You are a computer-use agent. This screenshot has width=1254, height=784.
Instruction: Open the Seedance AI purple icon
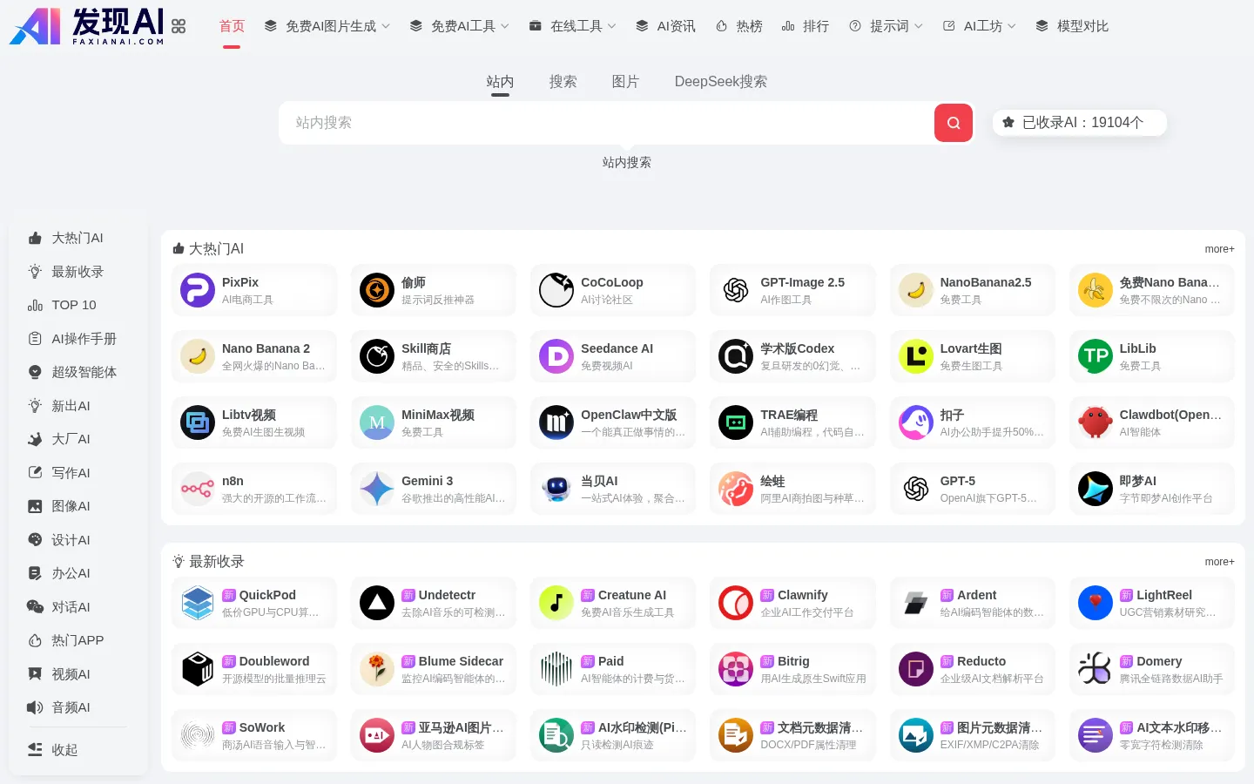click(556, 356)
